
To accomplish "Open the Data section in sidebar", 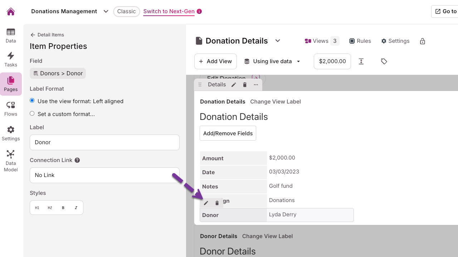I will pyautogui.click(x=11, y=35).
